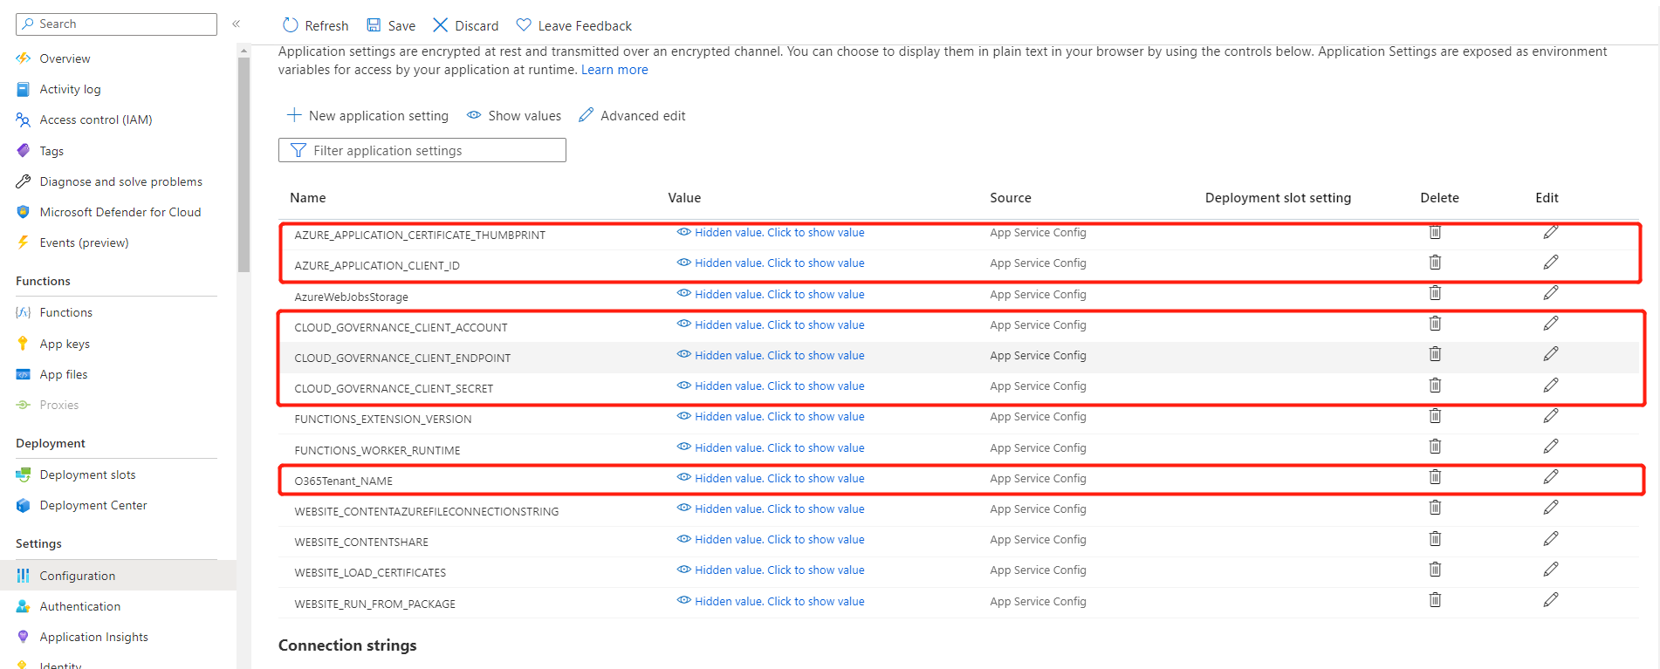Open Events (preview) page
This screenshot has height=669, width=1660.
84,242
